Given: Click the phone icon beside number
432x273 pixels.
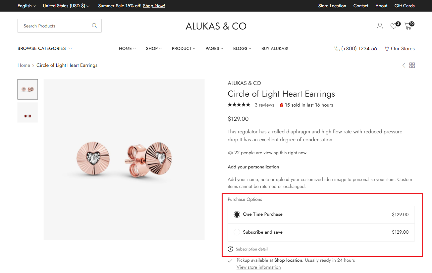Looking at the screenshot, I should [x=337, y=49].
